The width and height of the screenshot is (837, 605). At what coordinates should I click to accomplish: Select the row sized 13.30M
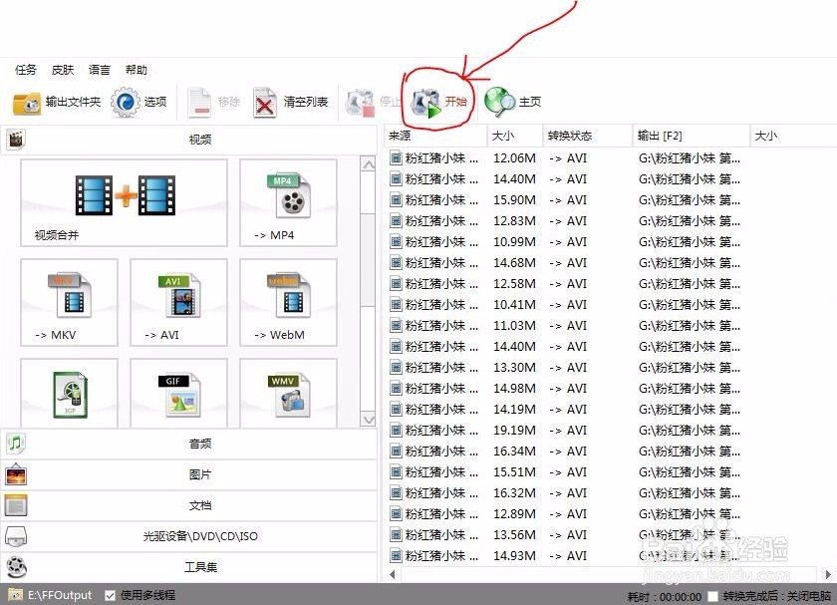[610, 368]
